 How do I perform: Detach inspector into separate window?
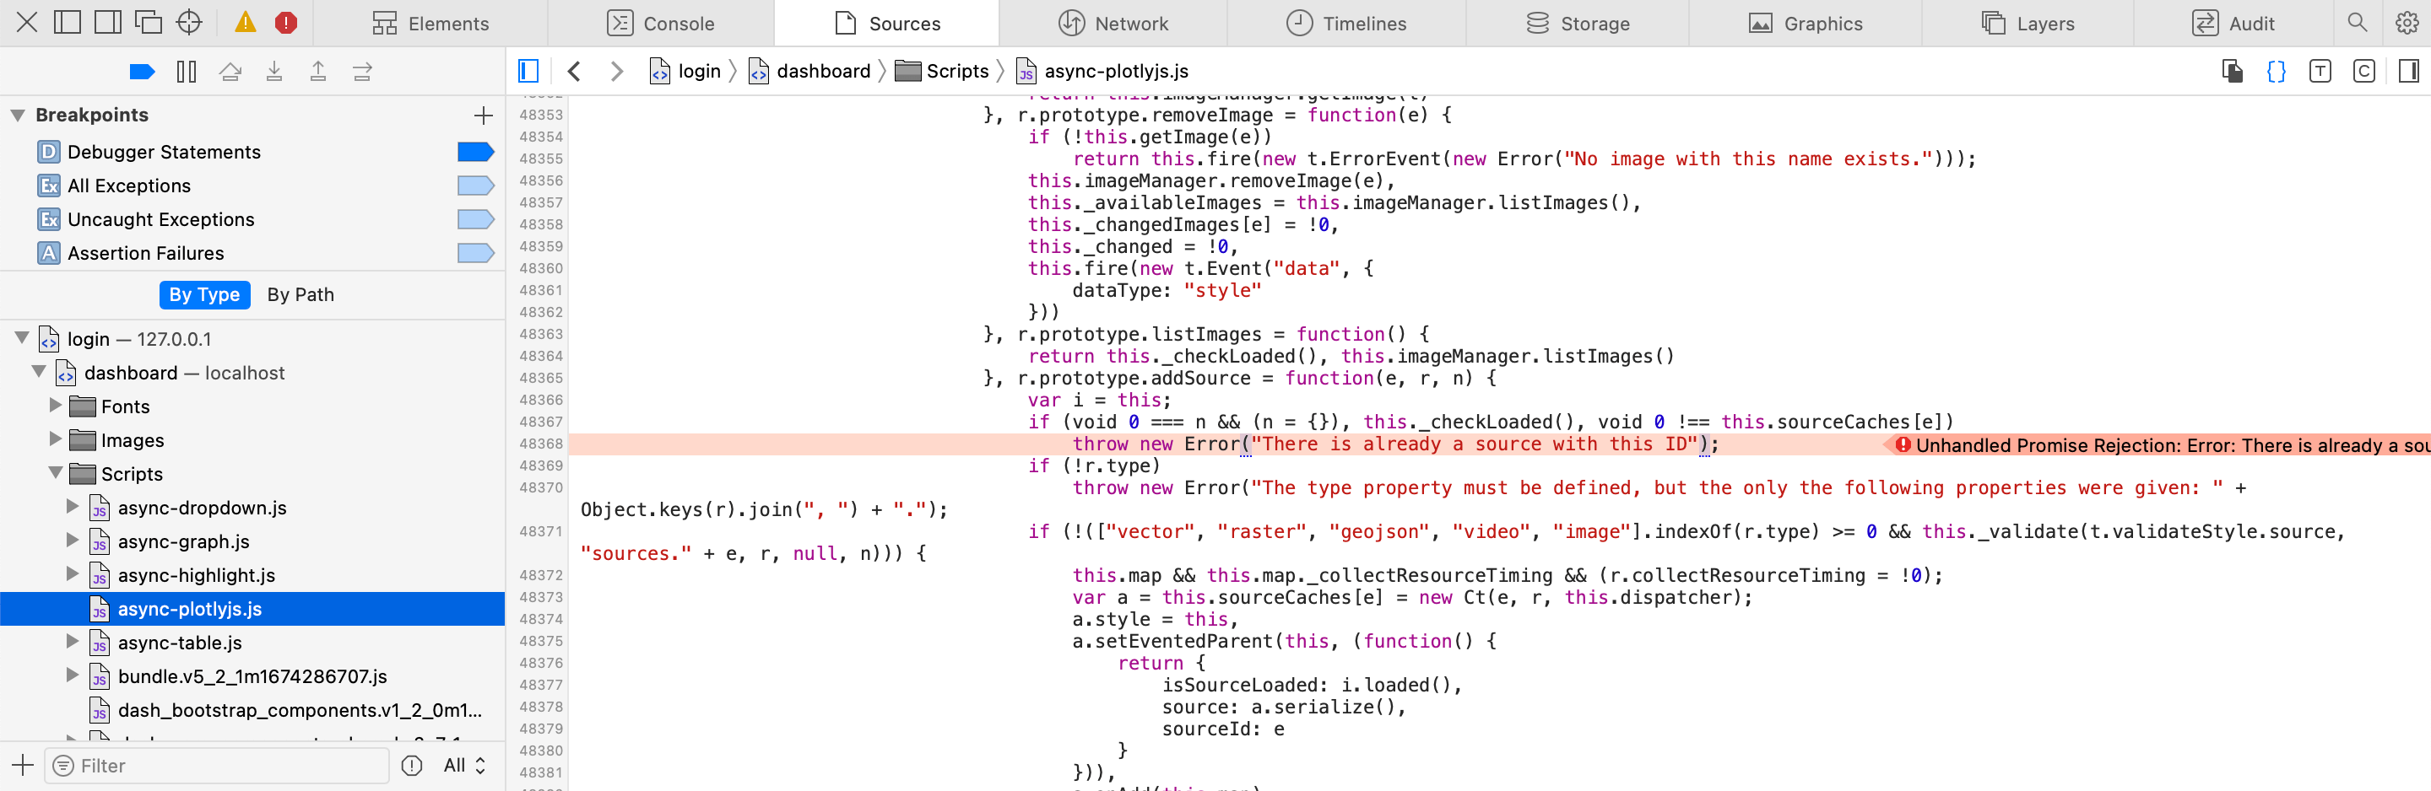click(149, 23)
